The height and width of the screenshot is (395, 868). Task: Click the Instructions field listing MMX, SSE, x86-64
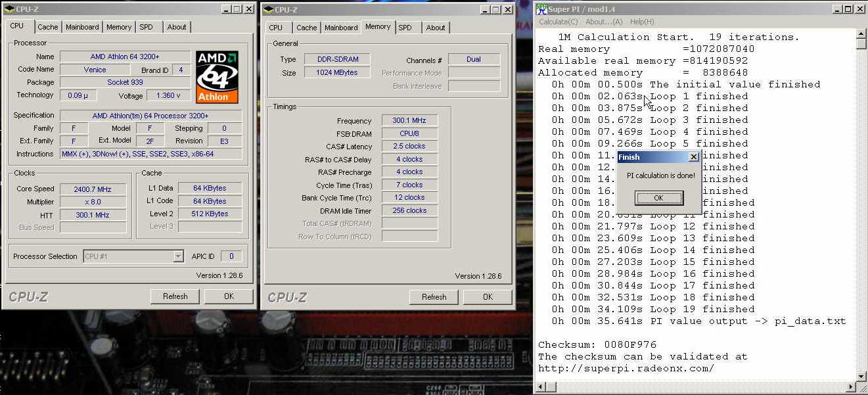click(150, 154)
